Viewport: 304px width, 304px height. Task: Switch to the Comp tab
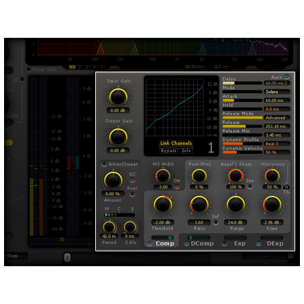(x=165, y=243)
